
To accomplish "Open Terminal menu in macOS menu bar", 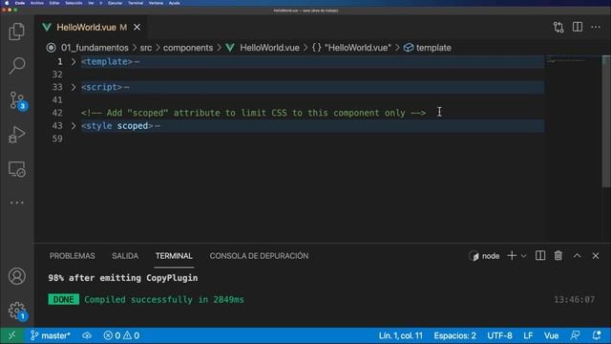I will click(x=136, y=3).
